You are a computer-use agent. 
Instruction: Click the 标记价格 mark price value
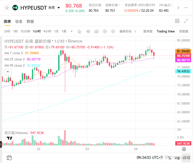[x=93, y=11]
